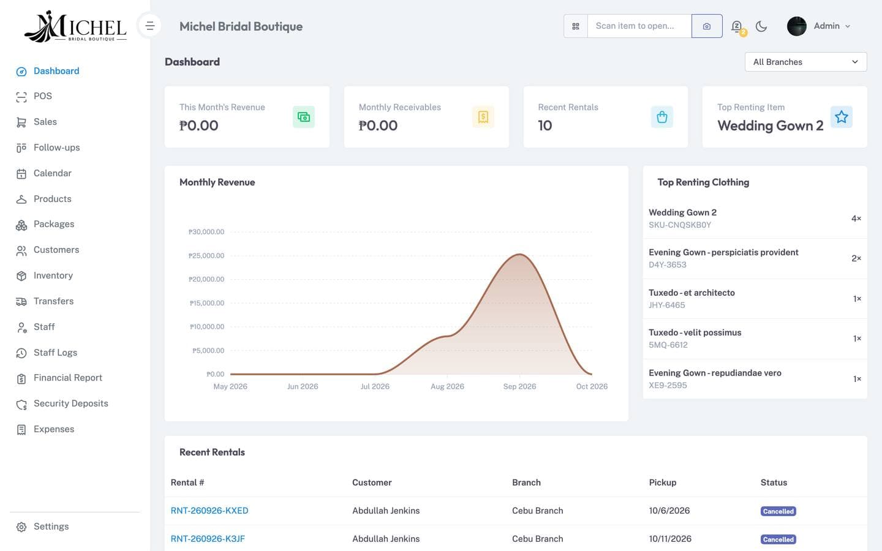Click the Expenses receipt icon
Screen dimensions: 882x551
[x=21, y=430]
